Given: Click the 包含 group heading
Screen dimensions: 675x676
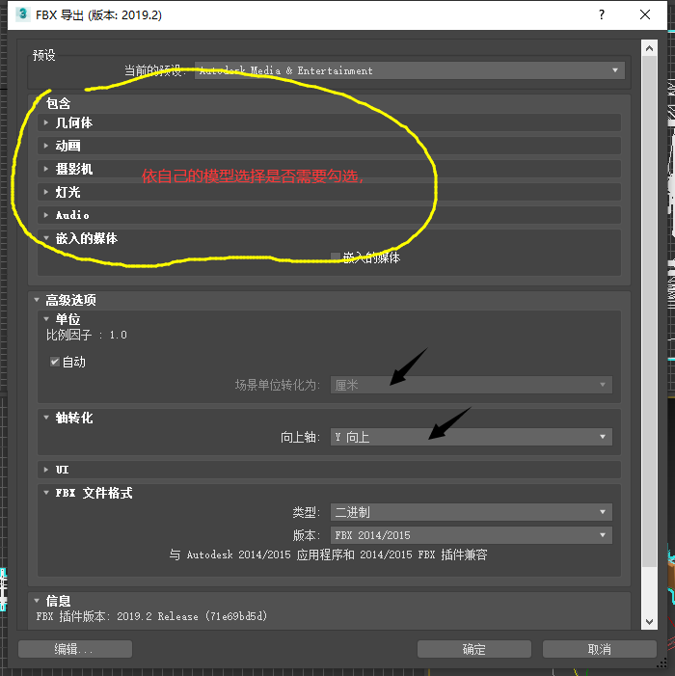Looking at the screenshot, I should (x=58, y=103).
